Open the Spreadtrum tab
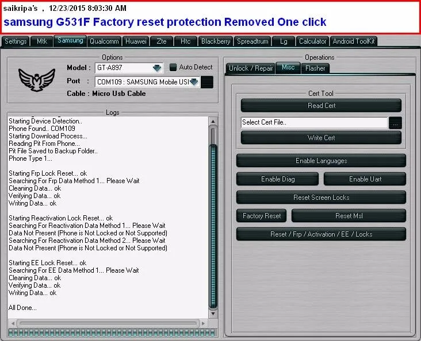Screen dimensions: 421x341 tap(252, 41)
